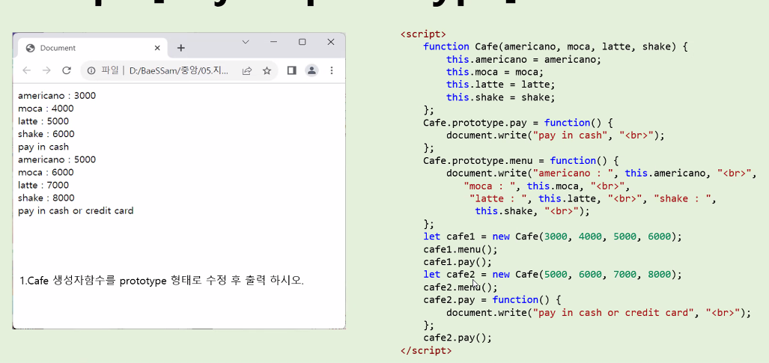This screenshot has width=769, height=363.
Task: Bookmark this page with the star
Action: 267,70
